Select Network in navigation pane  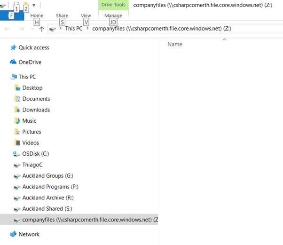29,234
